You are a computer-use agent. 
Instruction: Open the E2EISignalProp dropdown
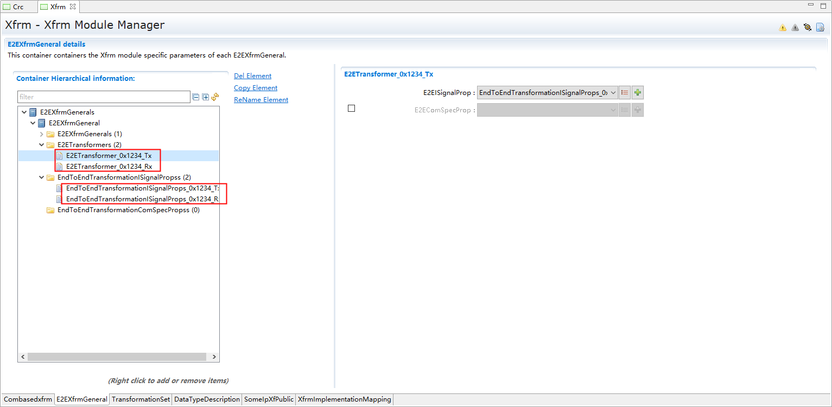pos(613,93)
